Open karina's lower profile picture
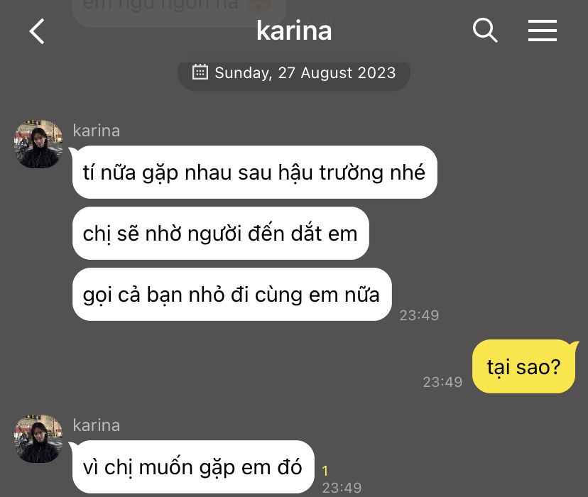588x497 pixels. [x=38, y=439]
